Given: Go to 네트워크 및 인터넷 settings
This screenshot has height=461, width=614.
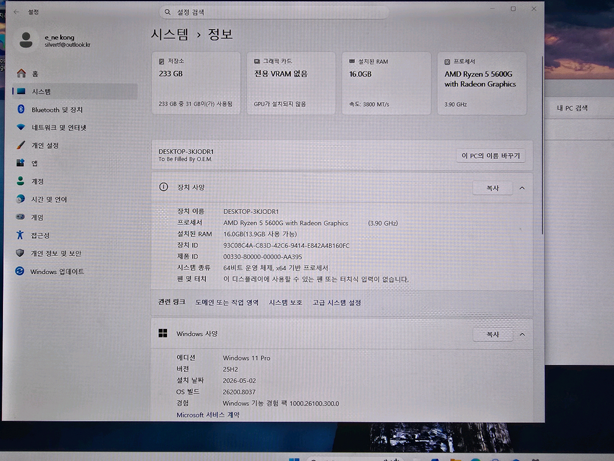Looking at the screenshot, I should pyautogui.click(x=74, y=127).
